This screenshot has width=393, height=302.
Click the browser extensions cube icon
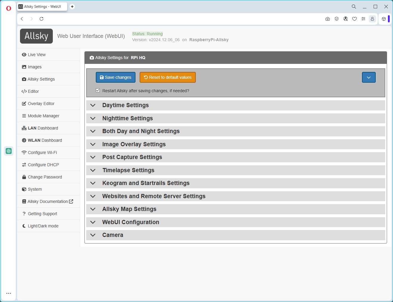tap(384, 19)
